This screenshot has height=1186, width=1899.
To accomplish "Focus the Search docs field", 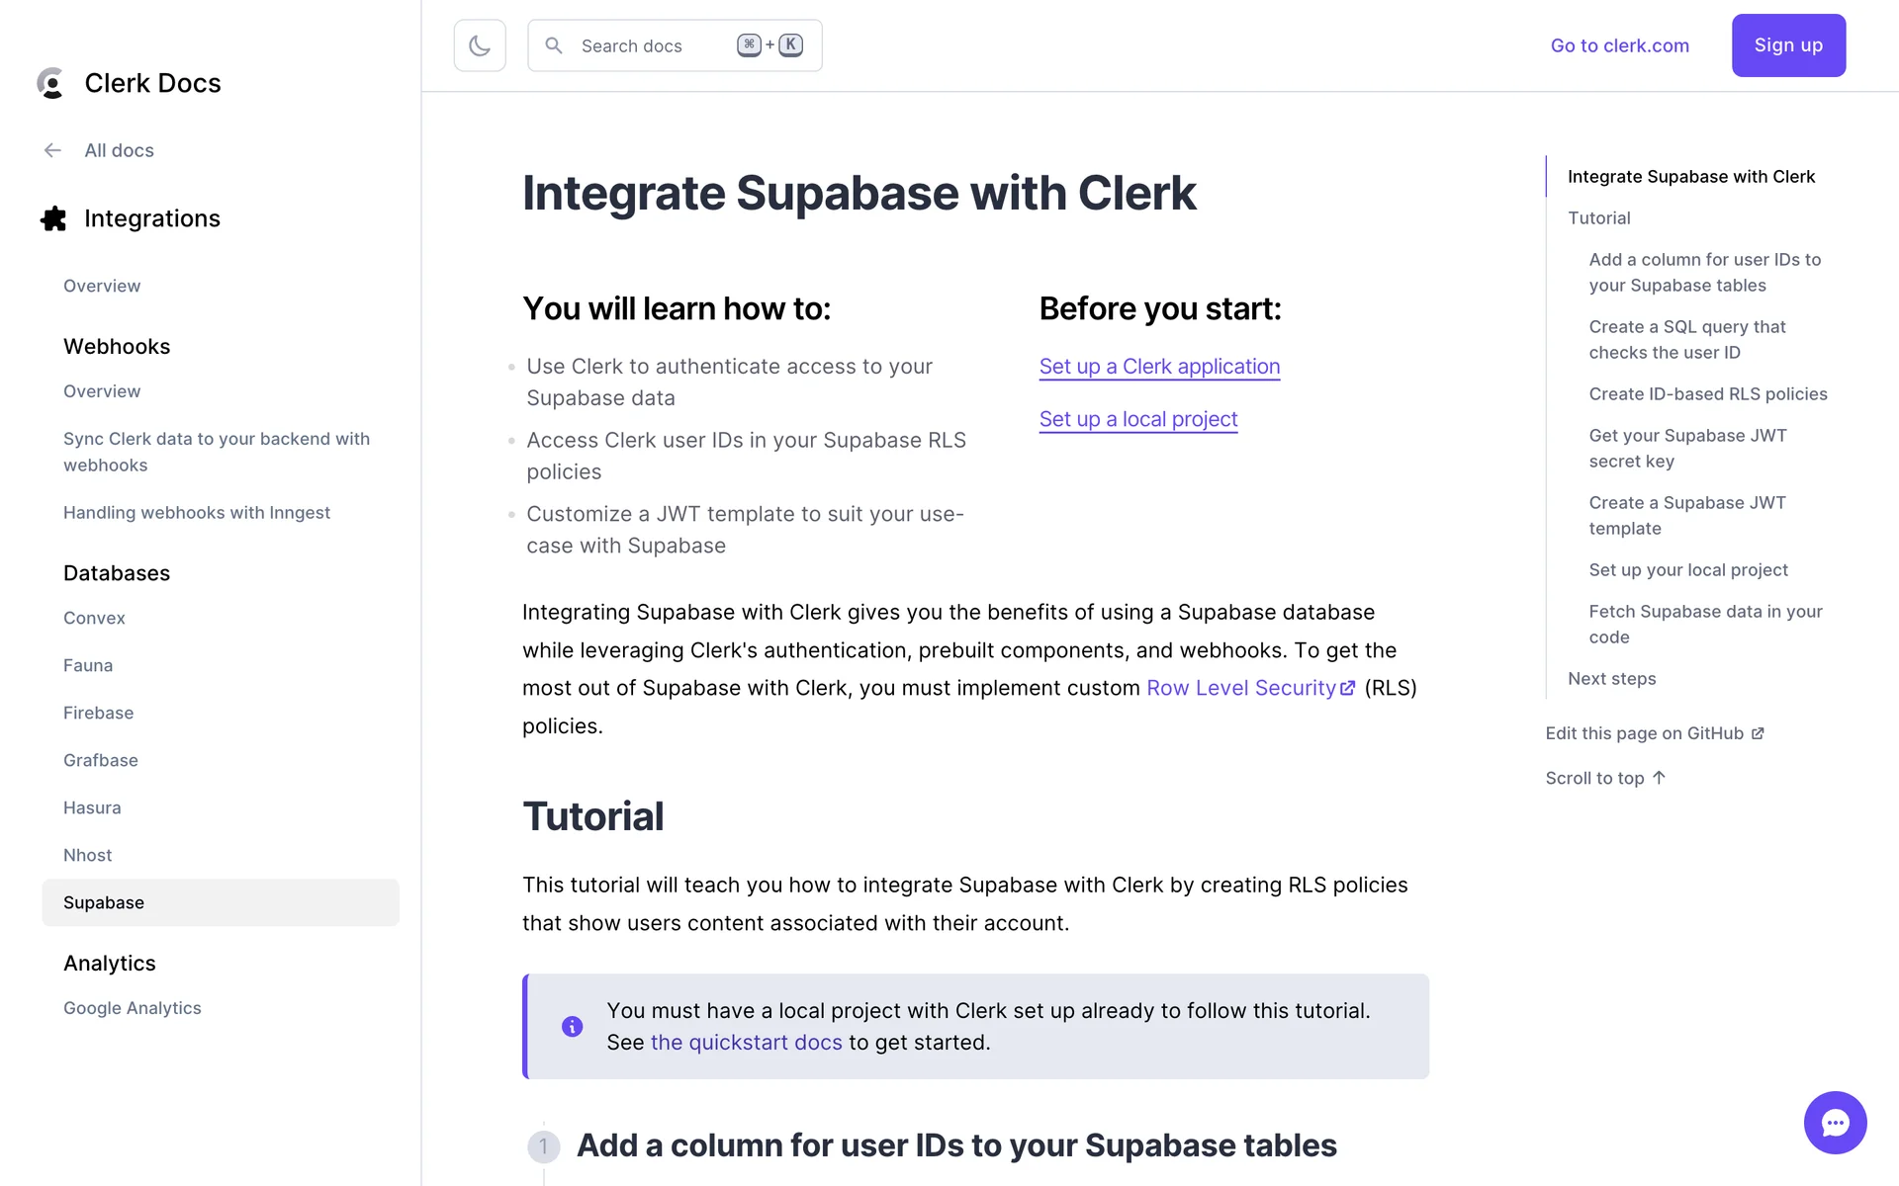I will [x=653, y=45].
